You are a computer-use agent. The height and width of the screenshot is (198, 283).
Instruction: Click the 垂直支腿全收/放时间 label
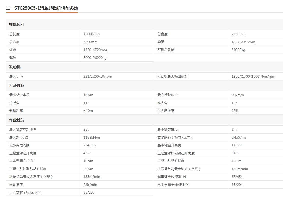pos(25,193)
